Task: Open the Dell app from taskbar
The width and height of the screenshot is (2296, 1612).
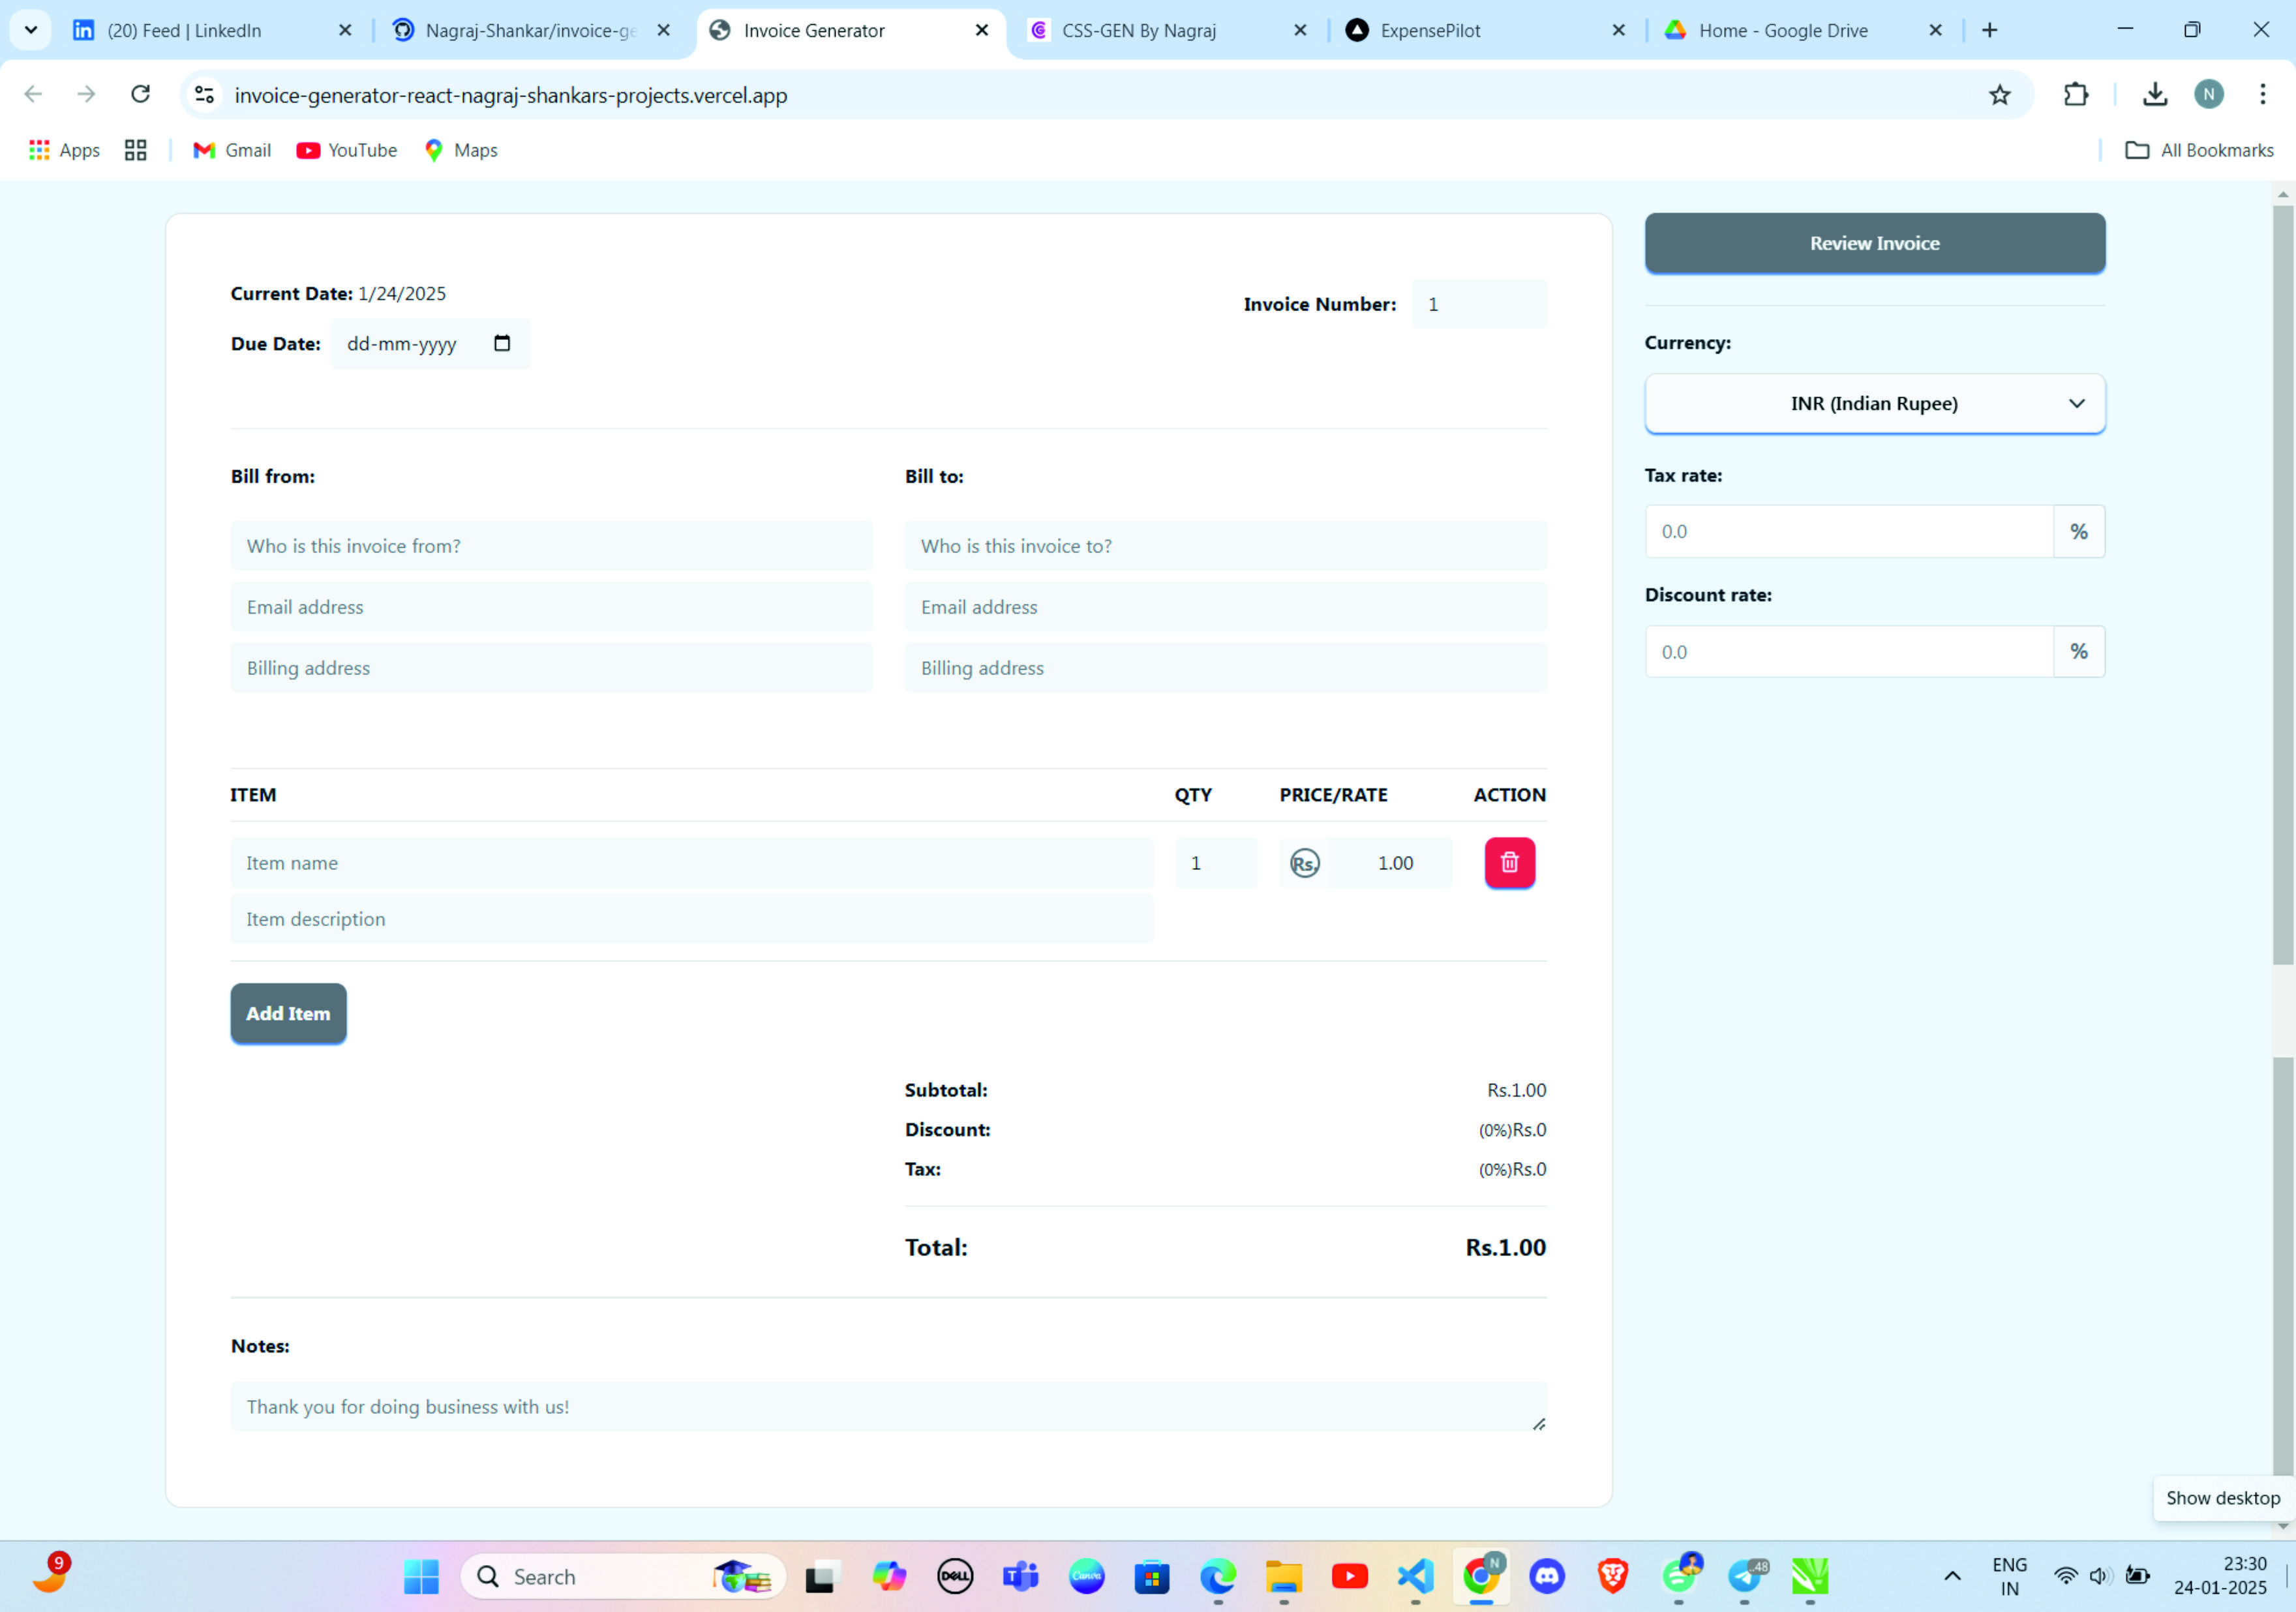Action: click(x=955, y=1577)
